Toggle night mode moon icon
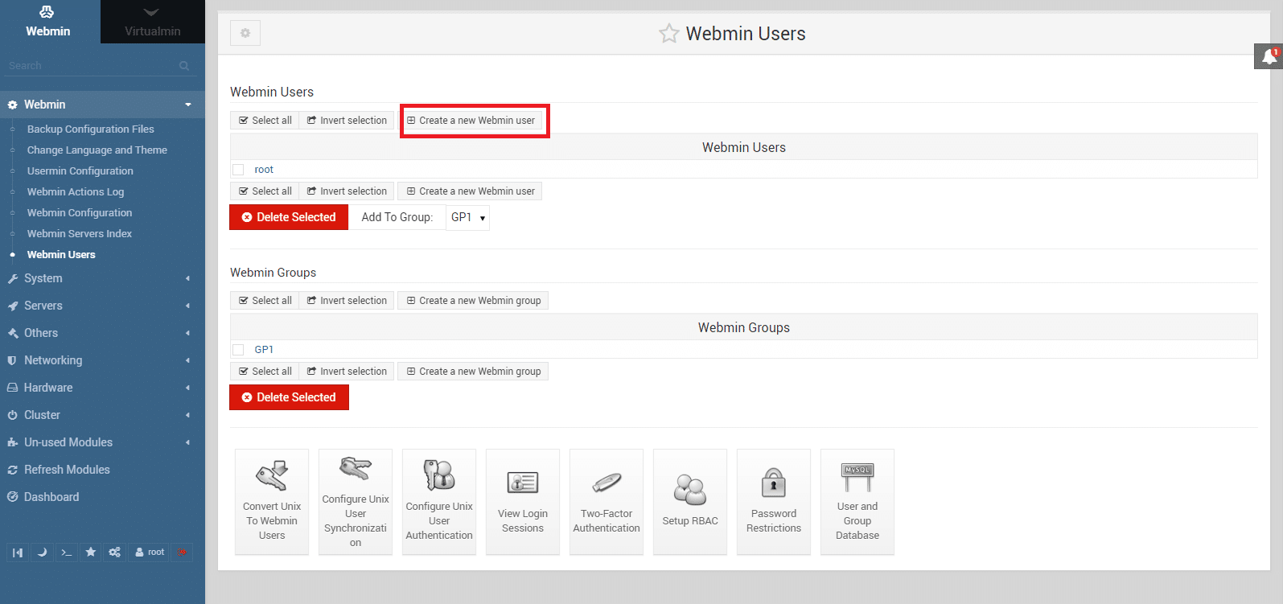1283x604 pixels. (x=42, y=553)
